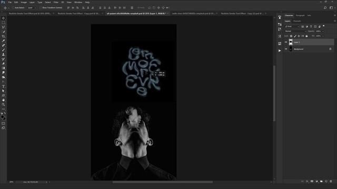Open the Window menu

tap(78, 2)
